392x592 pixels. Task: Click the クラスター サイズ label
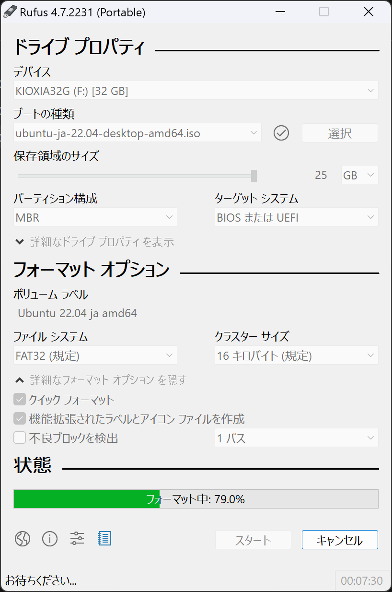[x=252, y=336]
